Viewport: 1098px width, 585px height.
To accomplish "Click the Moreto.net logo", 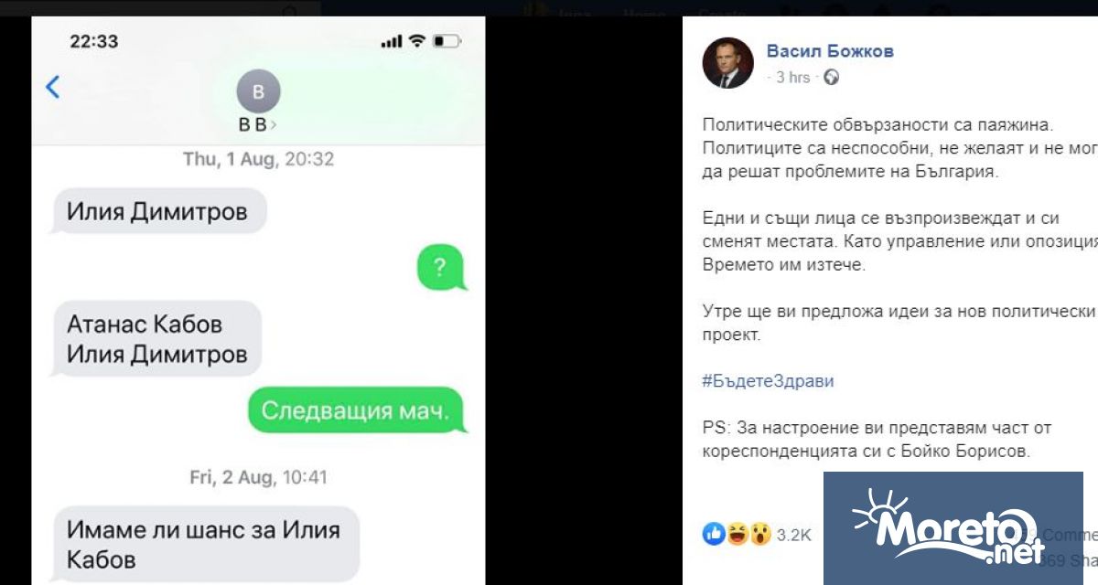I will pos(953,528).
